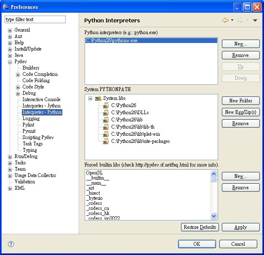Click New... button for forced builtin libs
Screen dimensions: 264x255
tap(240, 176)
